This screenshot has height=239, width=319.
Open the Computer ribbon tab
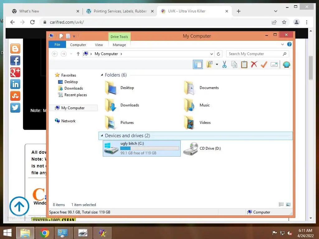78,45
